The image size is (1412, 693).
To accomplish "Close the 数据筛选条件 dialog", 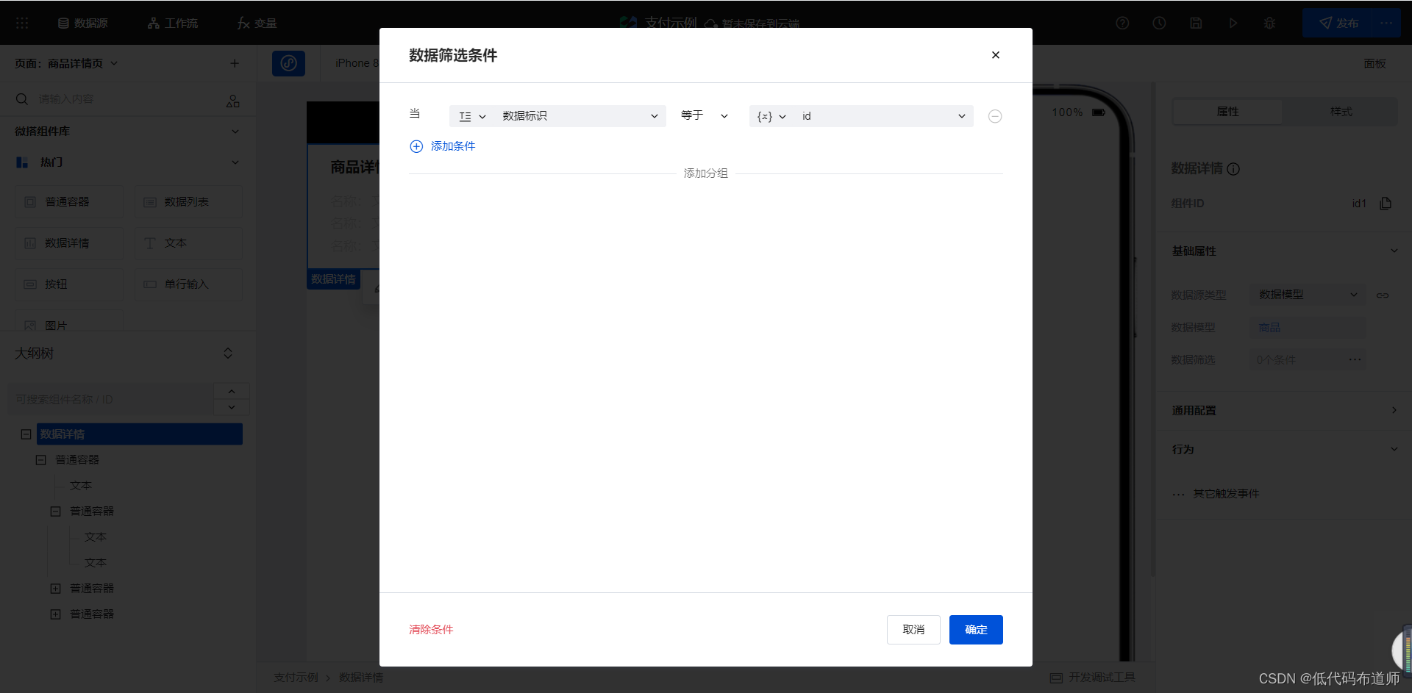I will pos(995,55).
